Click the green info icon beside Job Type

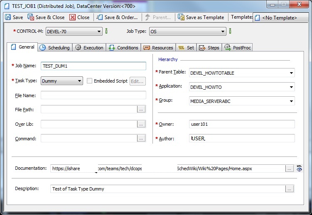(x=230, y=31)
